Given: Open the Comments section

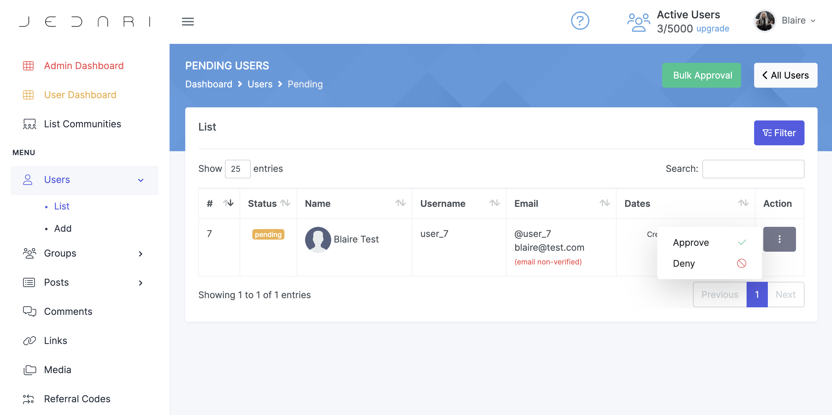Looking at the screenshot, I should click(68, 312).
